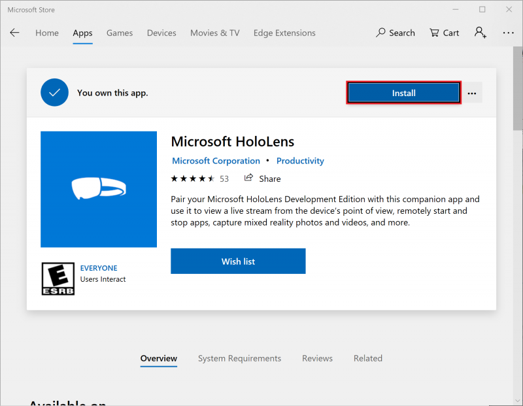Switch to the Games tab
This screenshot has height=406, width=523.
pyautogui.click(x=120, y=33)
